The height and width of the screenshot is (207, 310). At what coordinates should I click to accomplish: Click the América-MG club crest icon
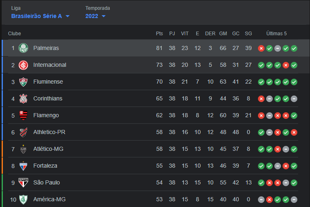click(x=23, y=199)
